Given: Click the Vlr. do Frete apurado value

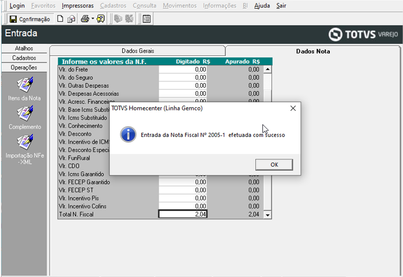Looking at the screenshot, I should pyautogui.click(x=254, y=69).
